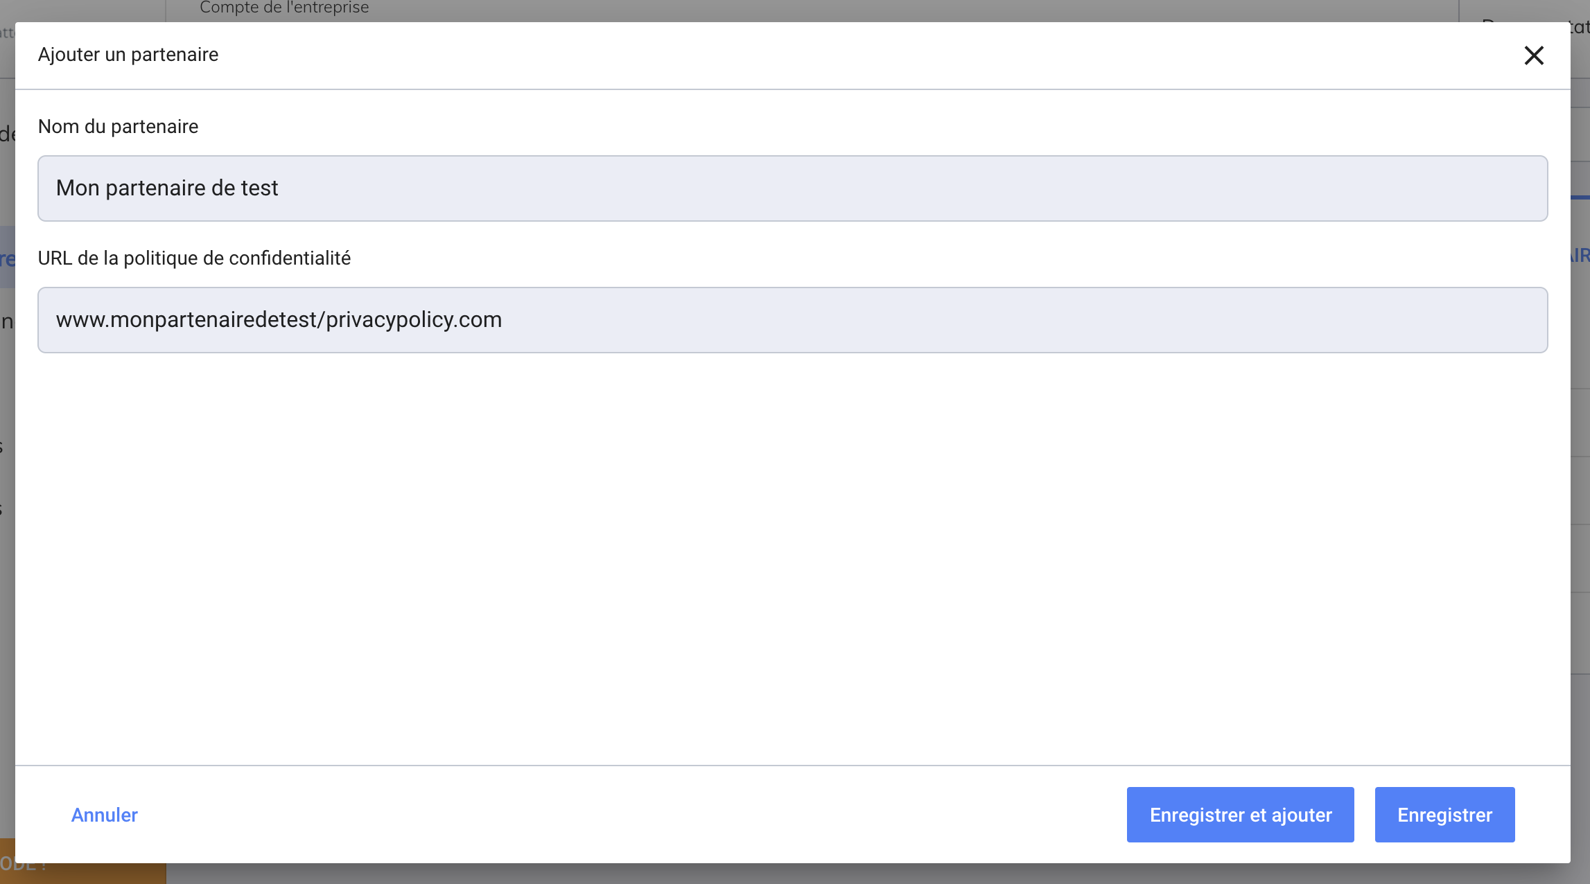
Task: Click the Nom du partenaire input field
Action: click(792, 188)
